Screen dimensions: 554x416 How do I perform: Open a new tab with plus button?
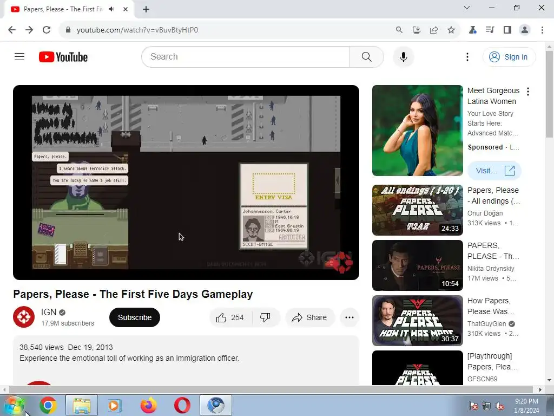[146, 9]
